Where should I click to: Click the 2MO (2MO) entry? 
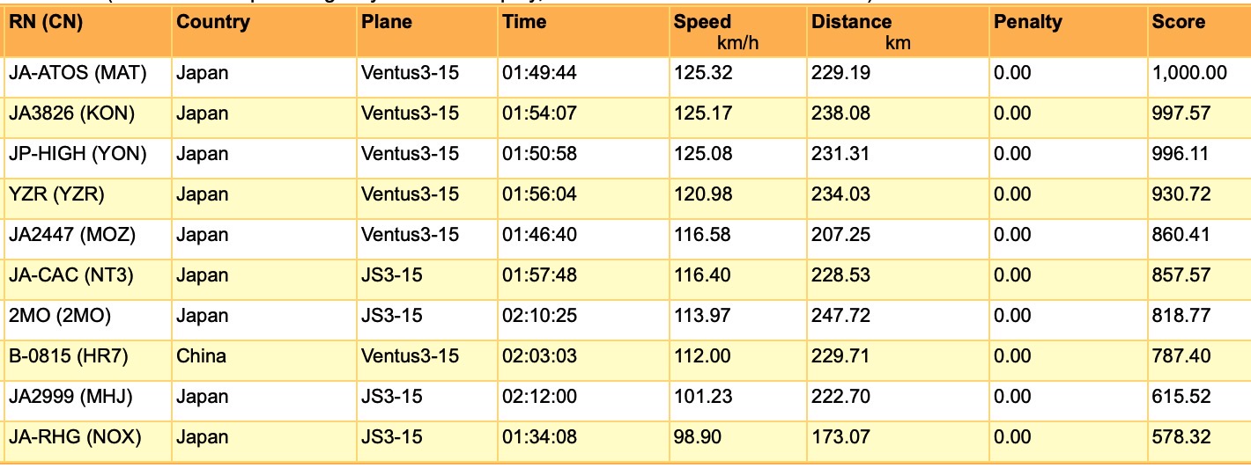coord(60,316)
